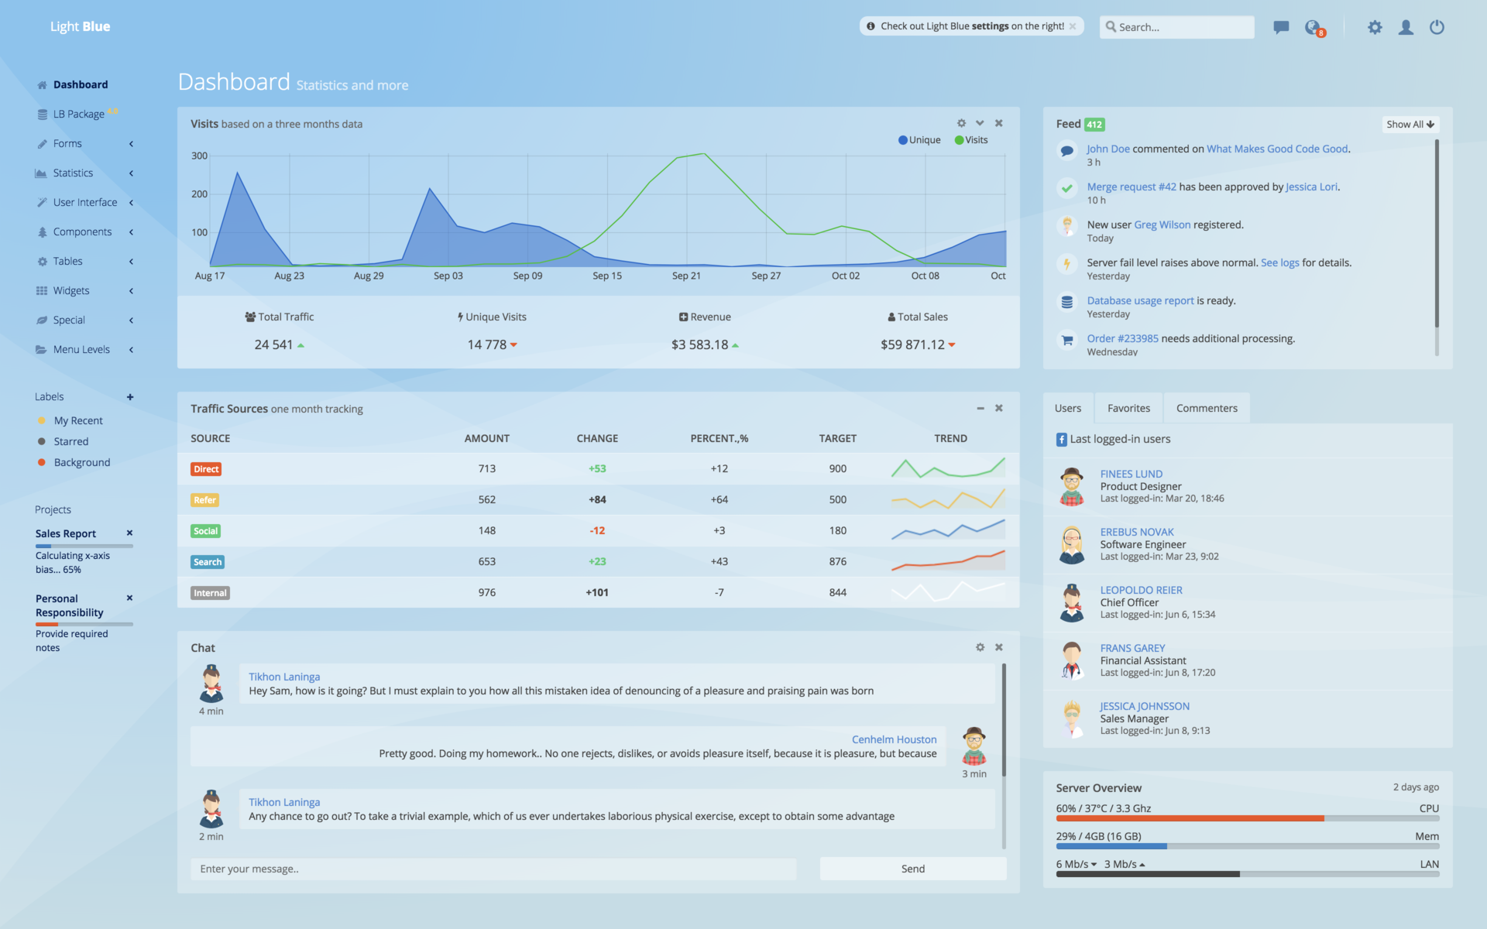Image resolution: width=1487 pixels, height=929 pixels.
Task: Go to Dashboard in sidebar
Action: (81, 85)
